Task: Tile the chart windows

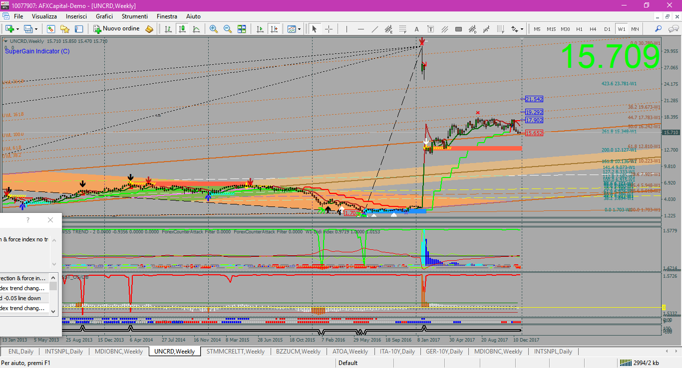Action: (242, 29)
